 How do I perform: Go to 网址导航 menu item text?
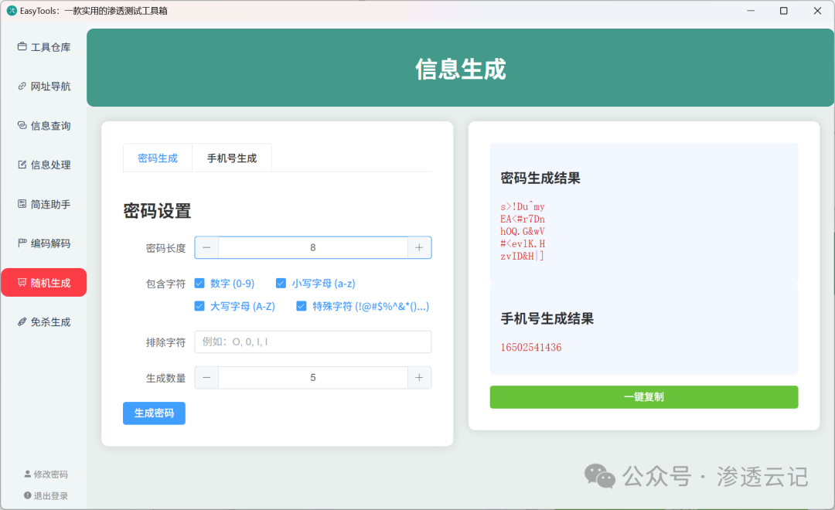(50, 87)
